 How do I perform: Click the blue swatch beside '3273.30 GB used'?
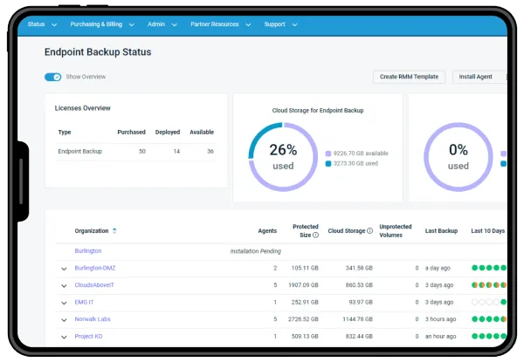pos(328,163)
